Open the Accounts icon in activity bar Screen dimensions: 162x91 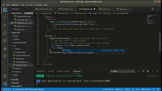coord(5,76)
